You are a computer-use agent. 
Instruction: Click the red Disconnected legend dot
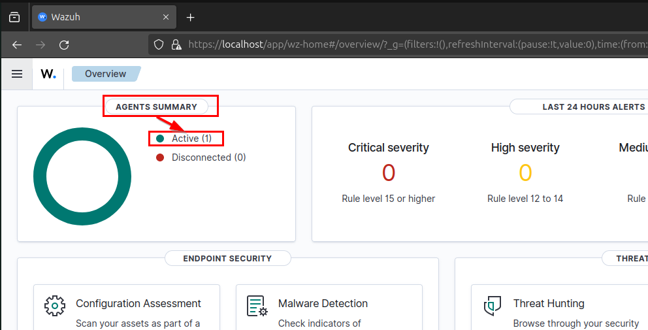coord(160,157)
